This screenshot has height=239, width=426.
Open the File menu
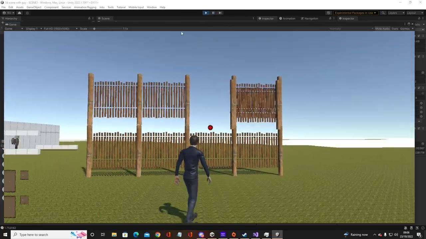[3, 7]
